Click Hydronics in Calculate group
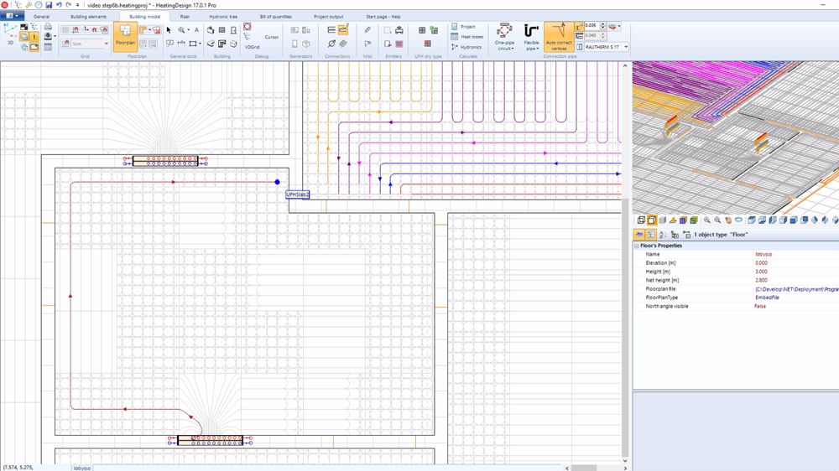839x471 pixels. [x=466, y=47]
